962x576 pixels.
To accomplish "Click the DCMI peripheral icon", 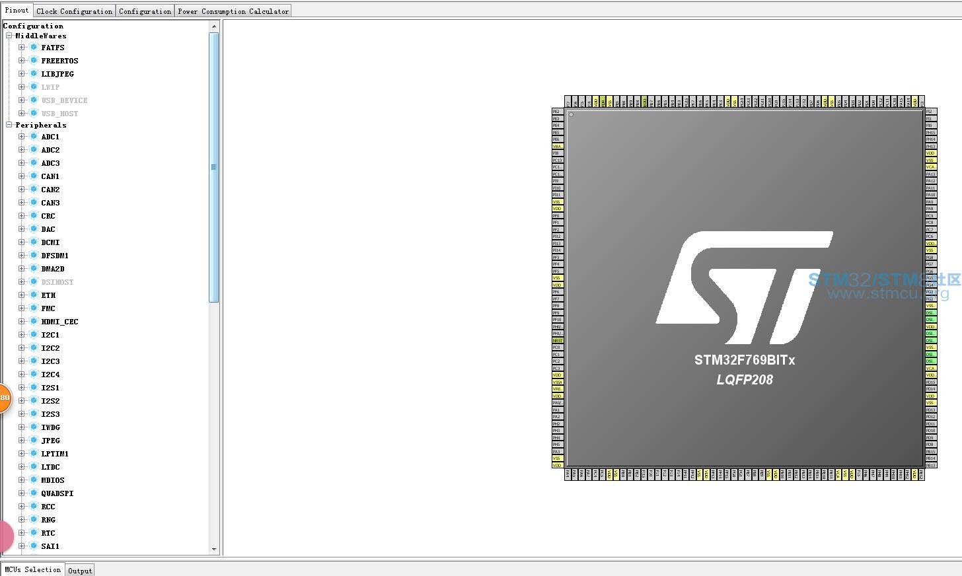I will (x=34, y=242).
